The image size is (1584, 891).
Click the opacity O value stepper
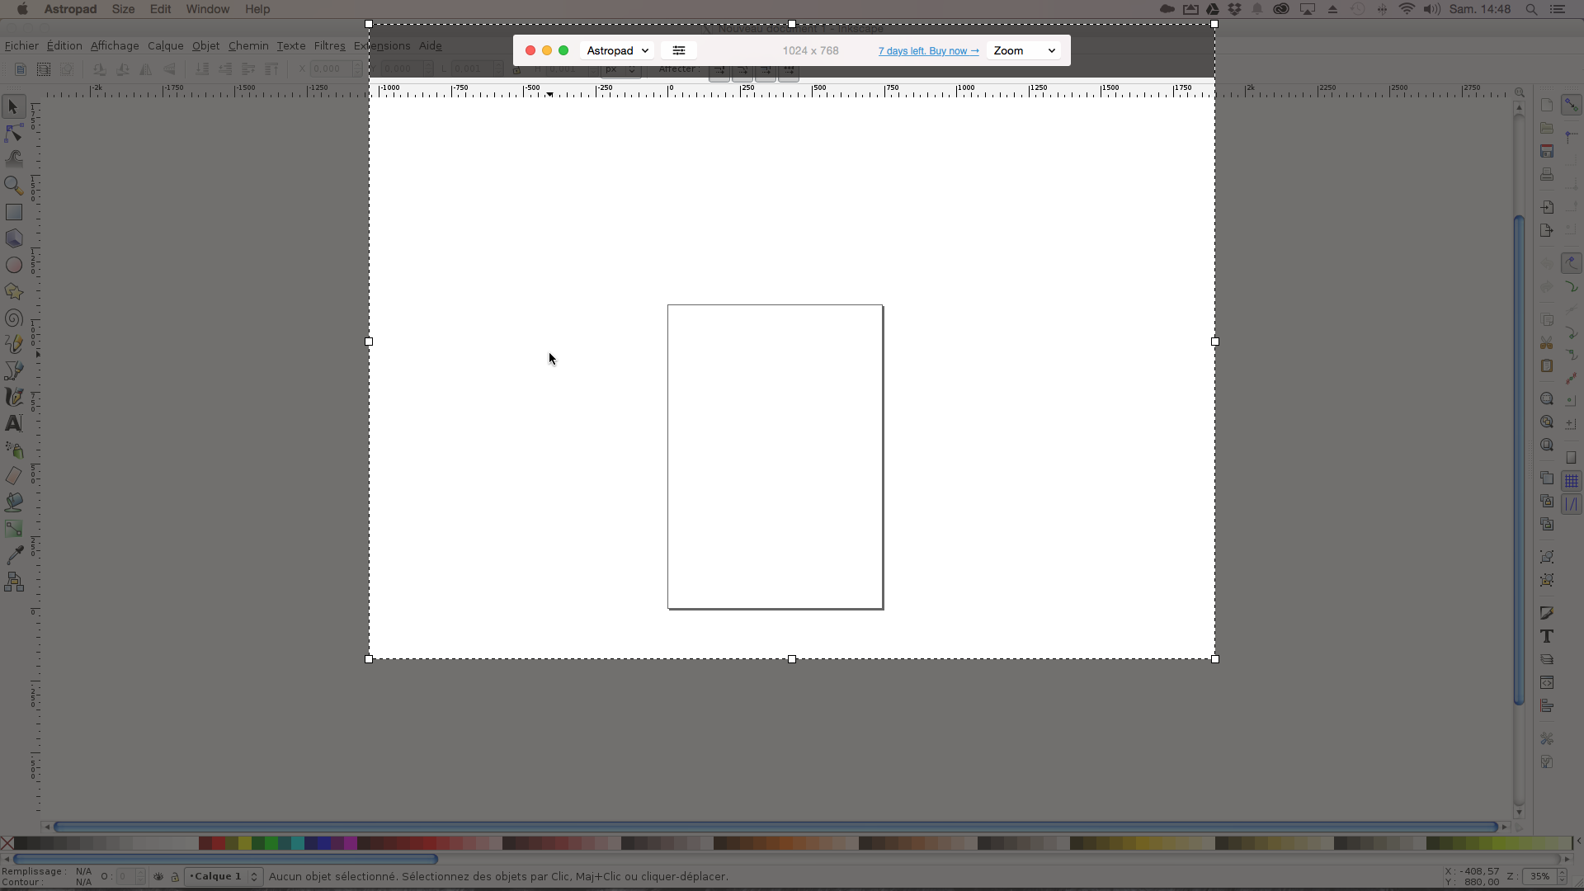[x=140, y=877]
